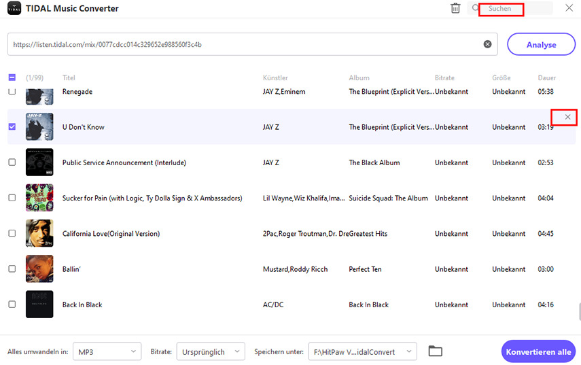Click the trash delete-all icon
This screenshot has height=365, width=581.
click(x=455, y=8)
